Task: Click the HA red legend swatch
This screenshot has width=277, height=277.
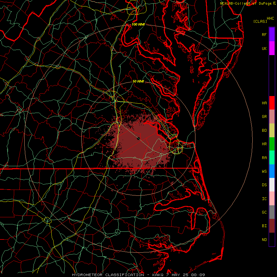Action: click(272, 103)
